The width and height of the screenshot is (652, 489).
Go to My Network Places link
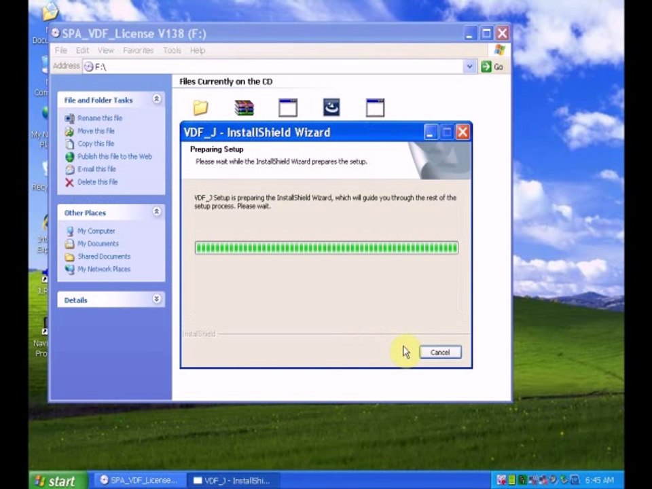click(104, 269)
